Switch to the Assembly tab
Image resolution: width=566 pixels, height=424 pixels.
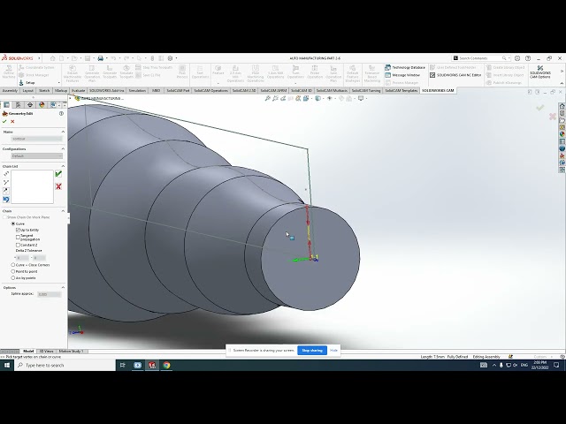tap(10, 90)
